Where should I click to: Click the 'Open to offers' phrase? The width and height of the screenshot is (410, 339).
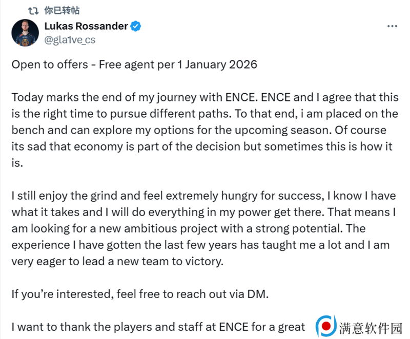[50, 65]
